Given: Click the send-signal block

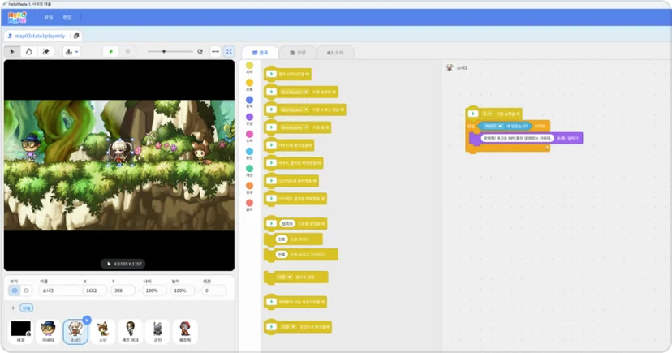Looking at the screenshot, I should [x=293, y=239].
